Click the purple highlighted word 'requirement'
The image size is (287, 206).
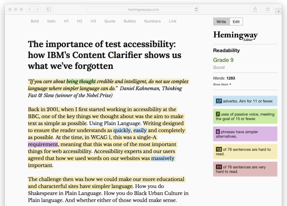pos(43,144)
